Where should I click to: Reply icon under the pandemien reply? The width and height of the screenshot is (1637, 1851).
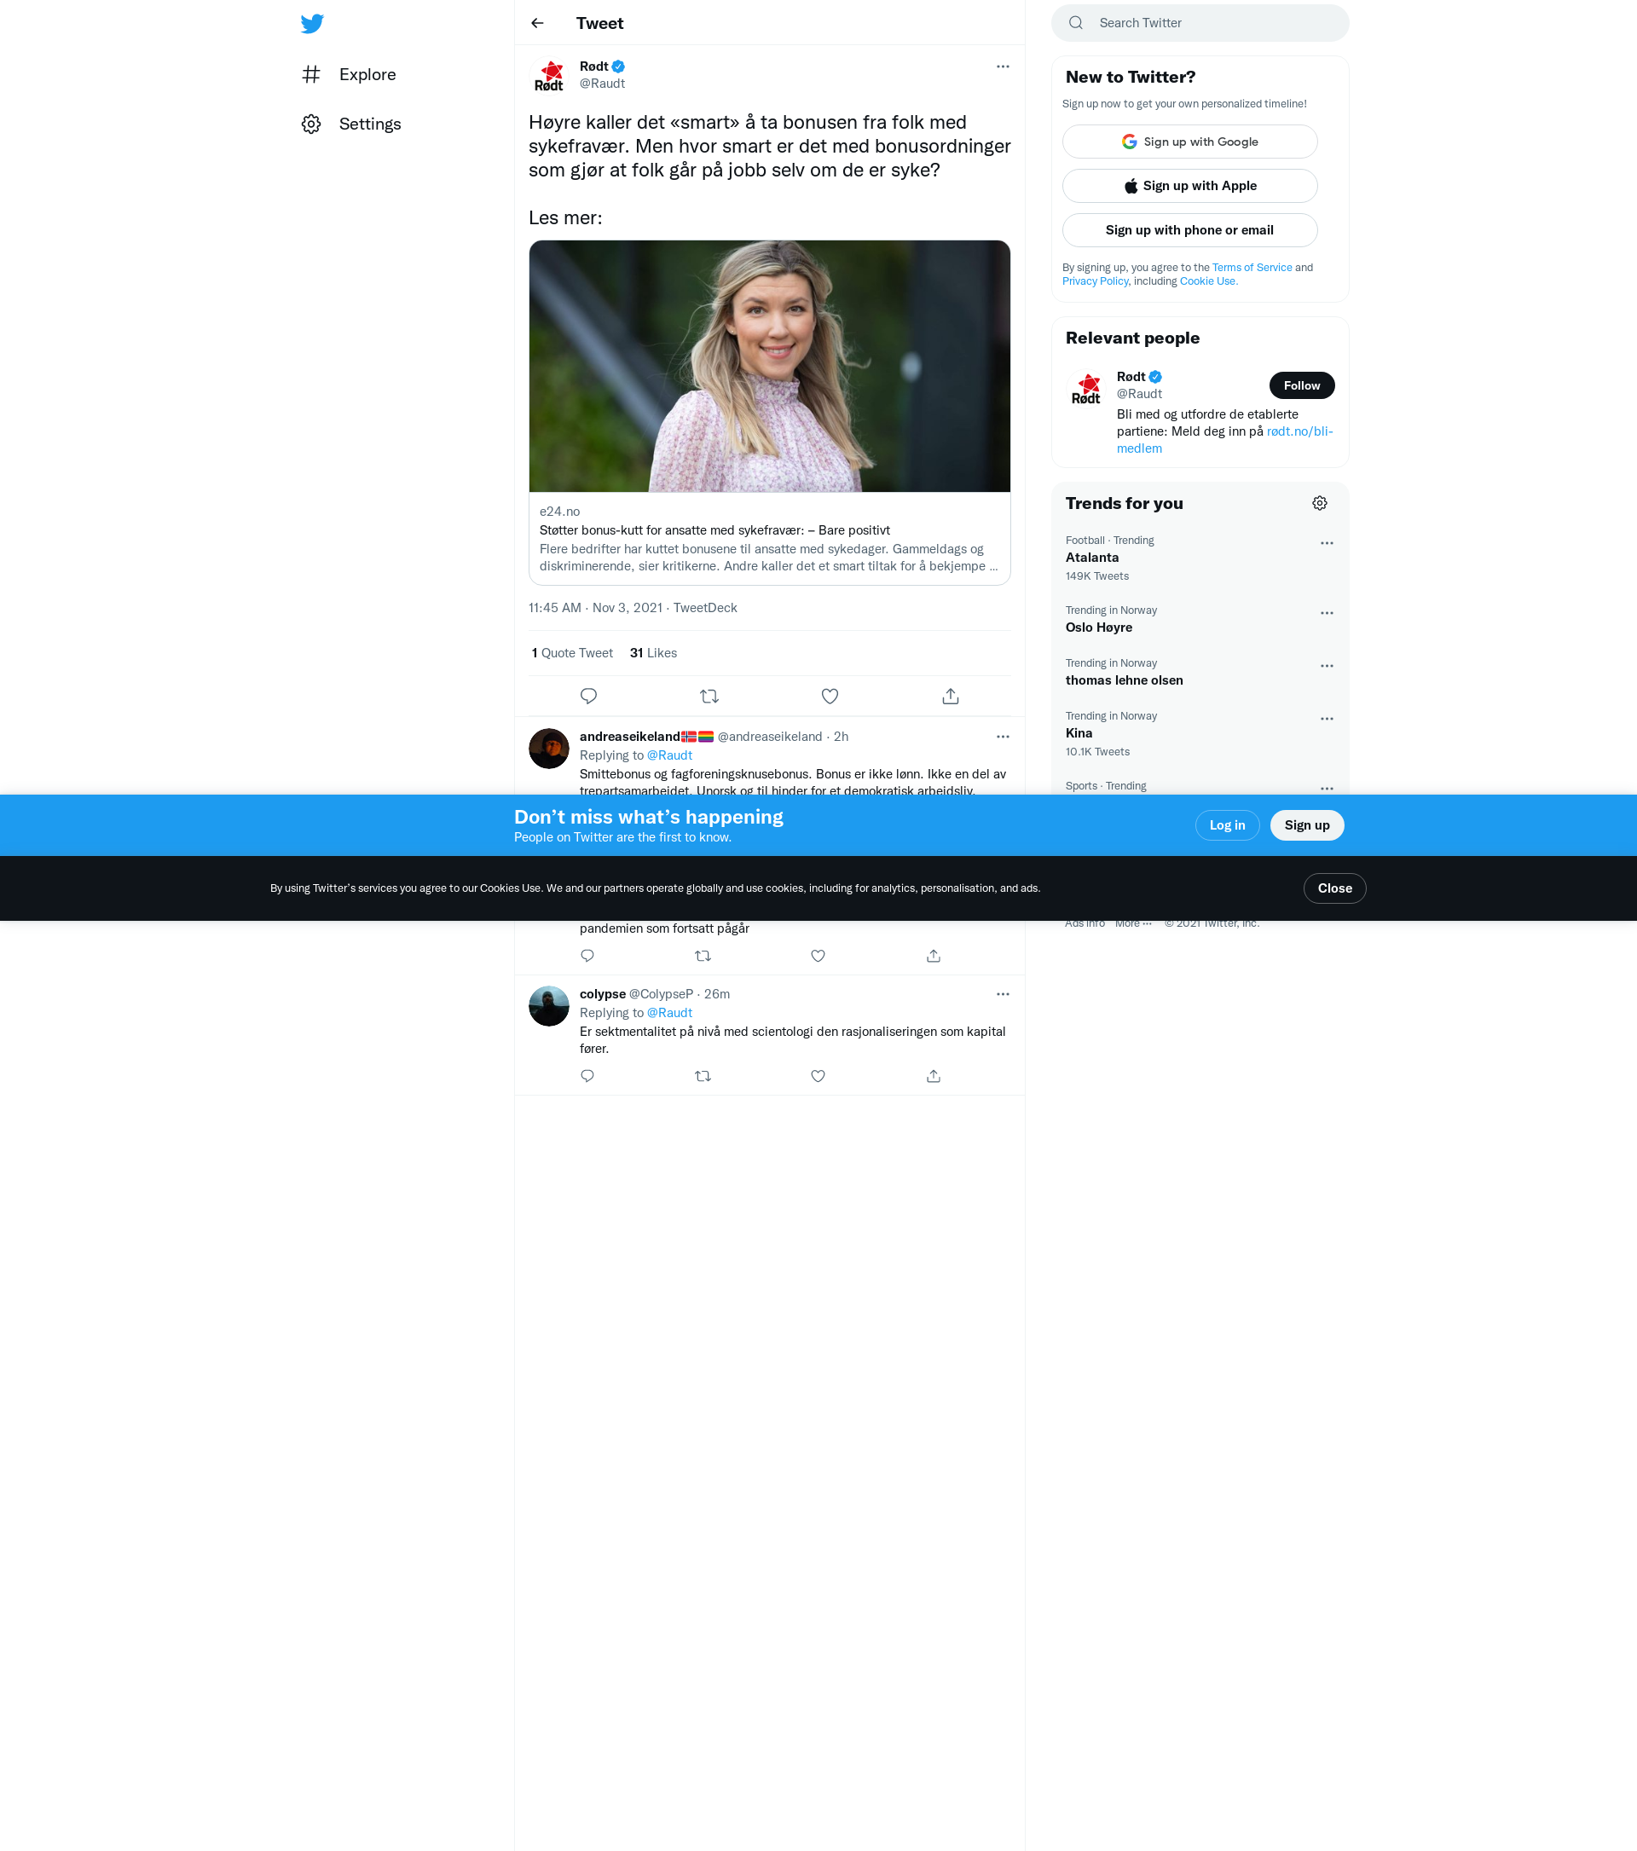coord(587,957)
